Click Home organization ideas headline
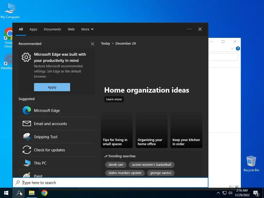The width and height of the screenshot is (264, 198). [x=147, y=90]
